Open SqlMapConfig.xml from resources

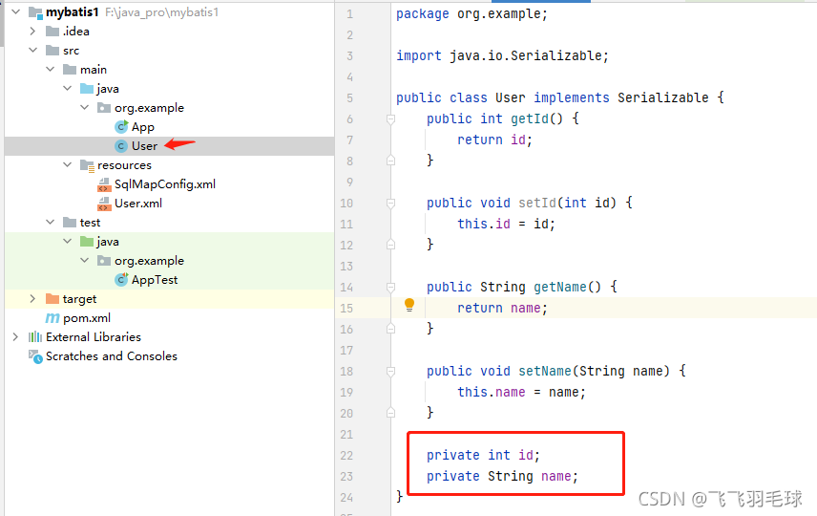tap(165, 184)
